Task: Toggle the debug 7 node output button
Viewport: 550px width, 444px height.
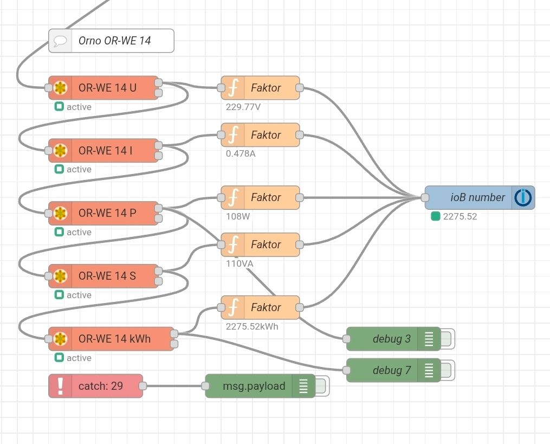Action: 448,370
